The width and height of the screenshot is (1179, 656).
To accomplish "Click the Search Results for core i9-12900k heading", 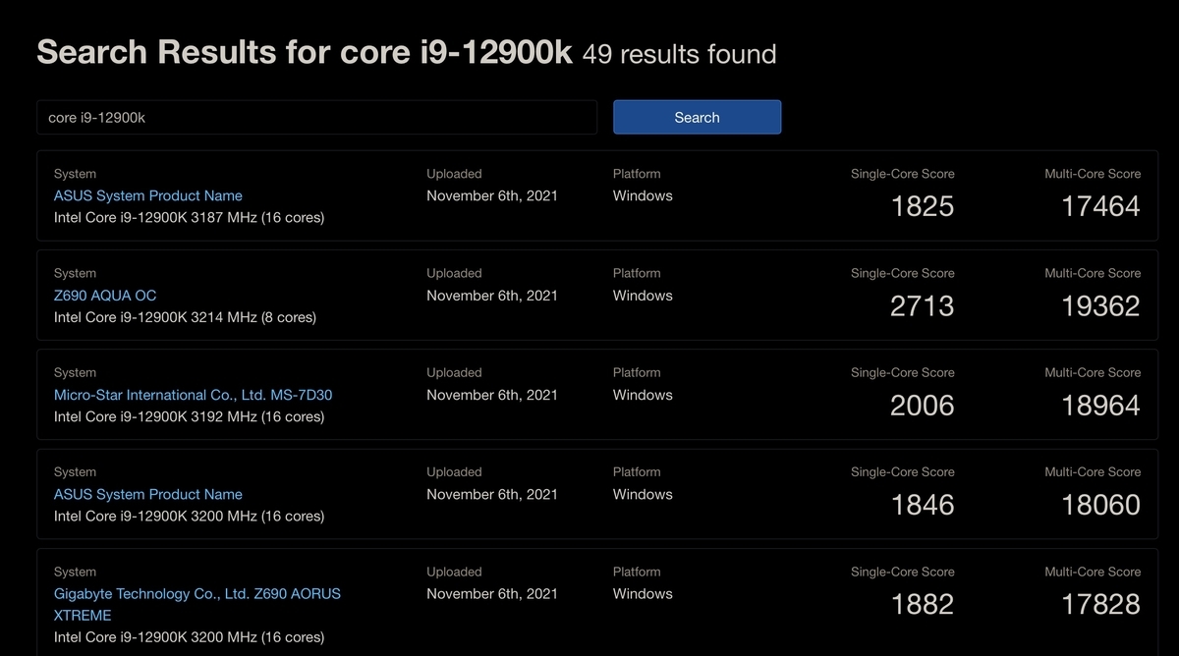I will [x=305, y=52].
